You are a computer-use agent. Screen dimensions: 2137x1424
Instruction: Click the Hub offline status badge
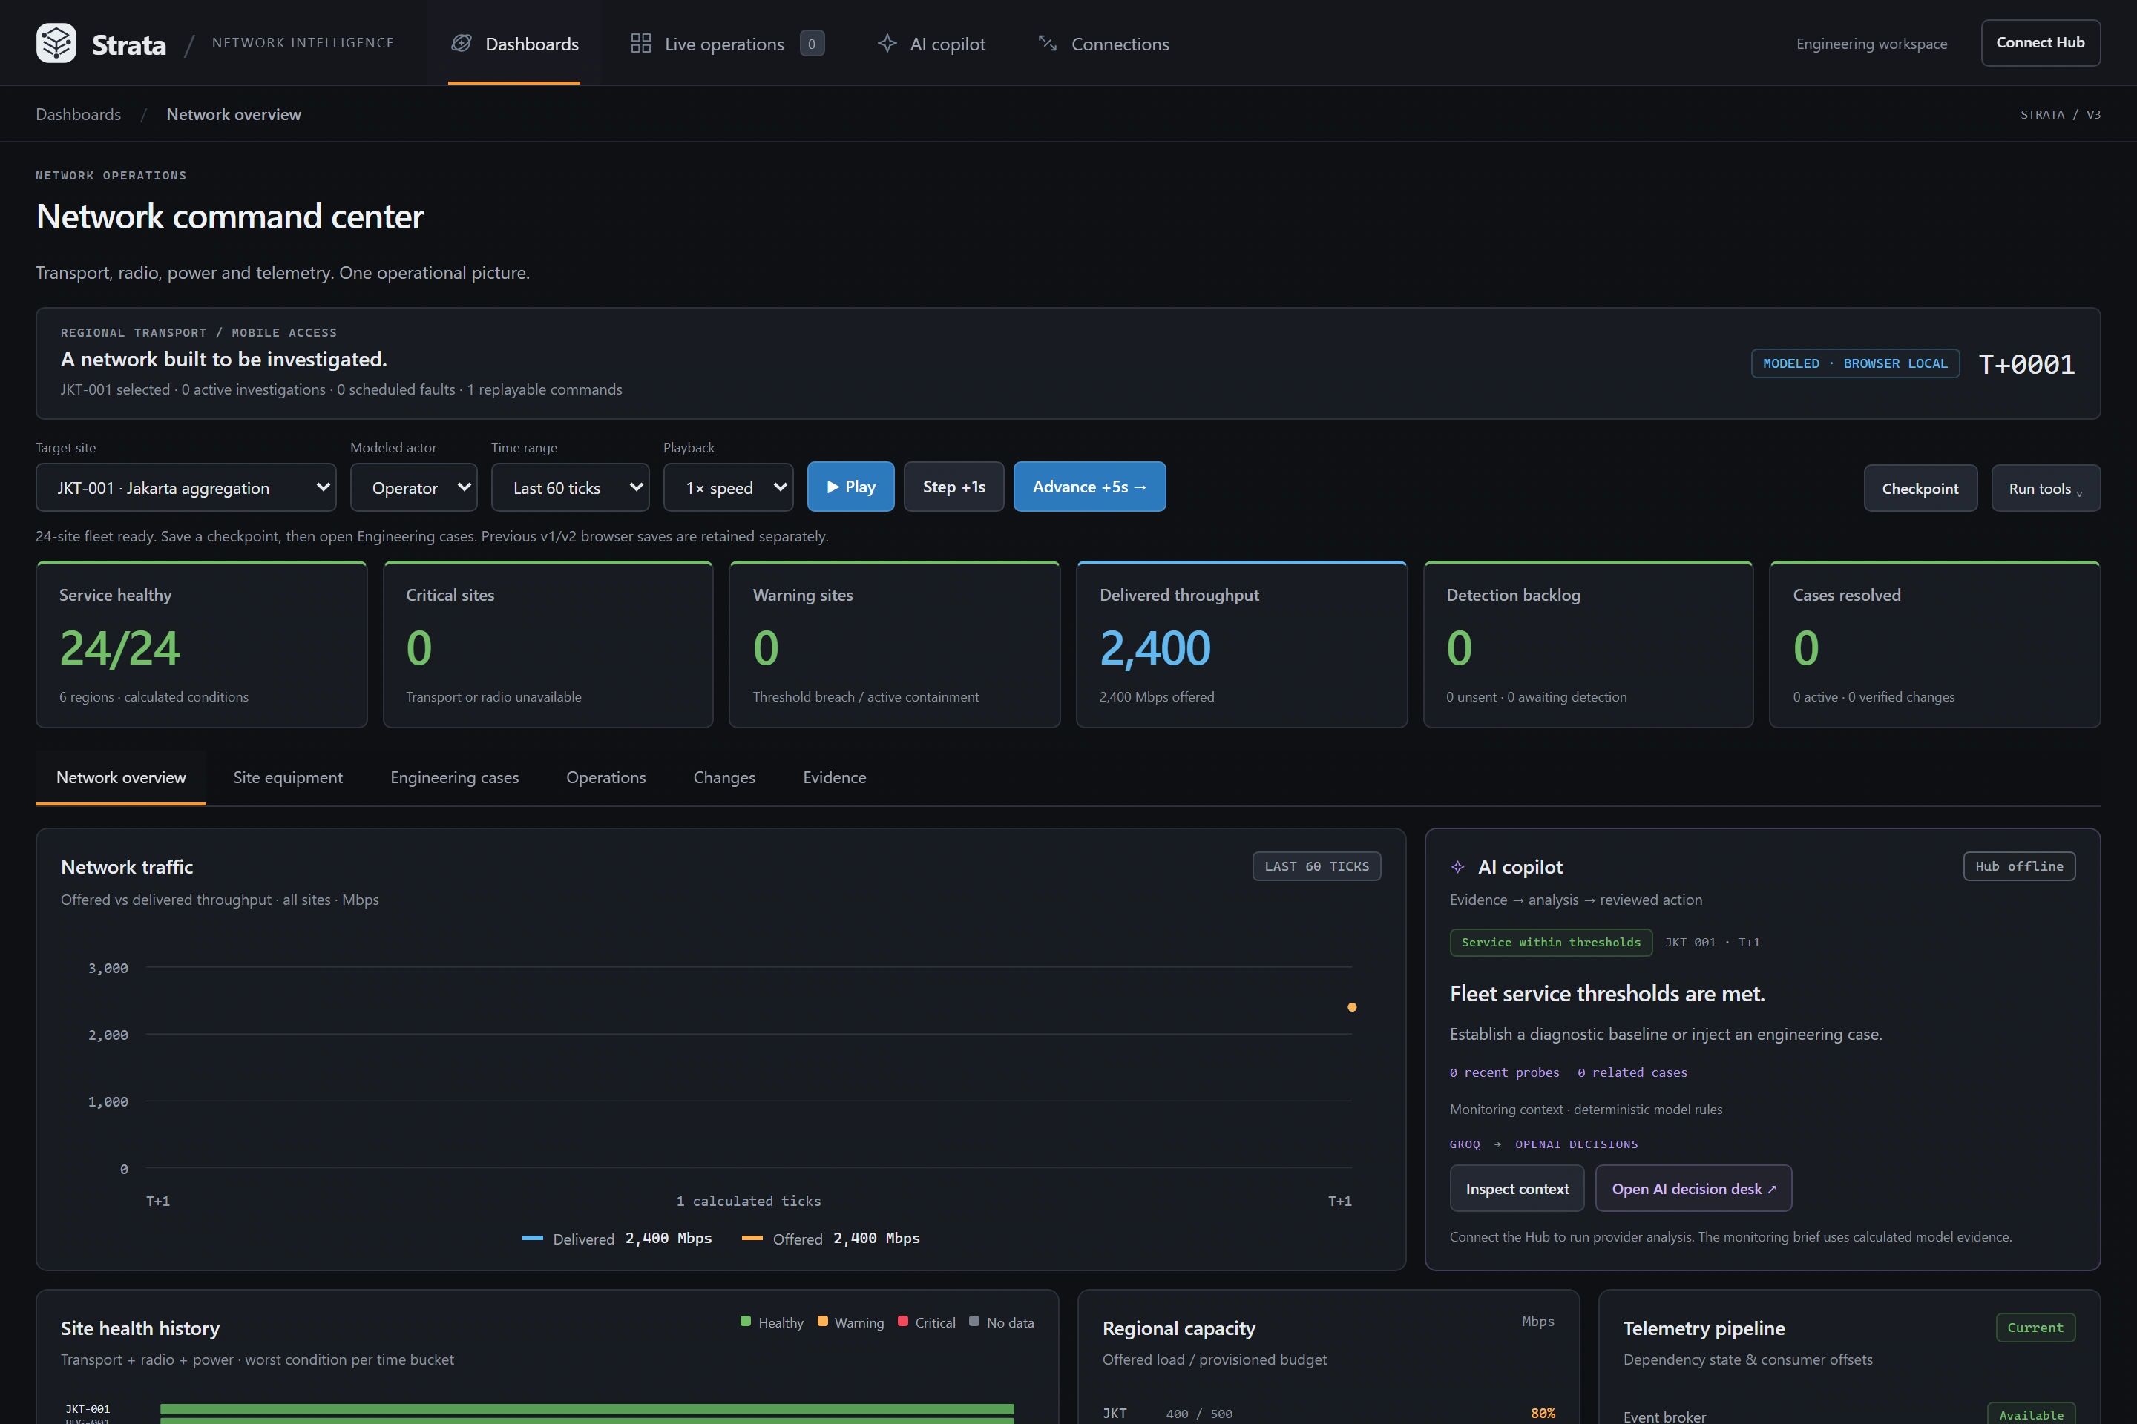tap(2020, 866)
